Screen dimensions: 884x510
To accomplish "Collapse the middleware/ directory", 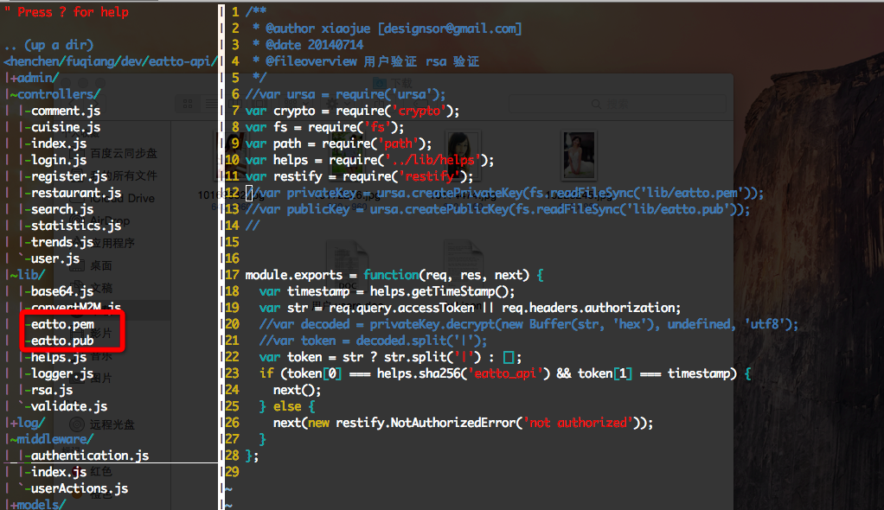I will tap(52, 438).
